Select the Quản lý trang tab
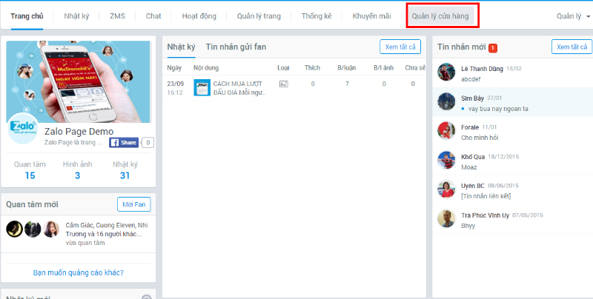 [x=259, y=16]
